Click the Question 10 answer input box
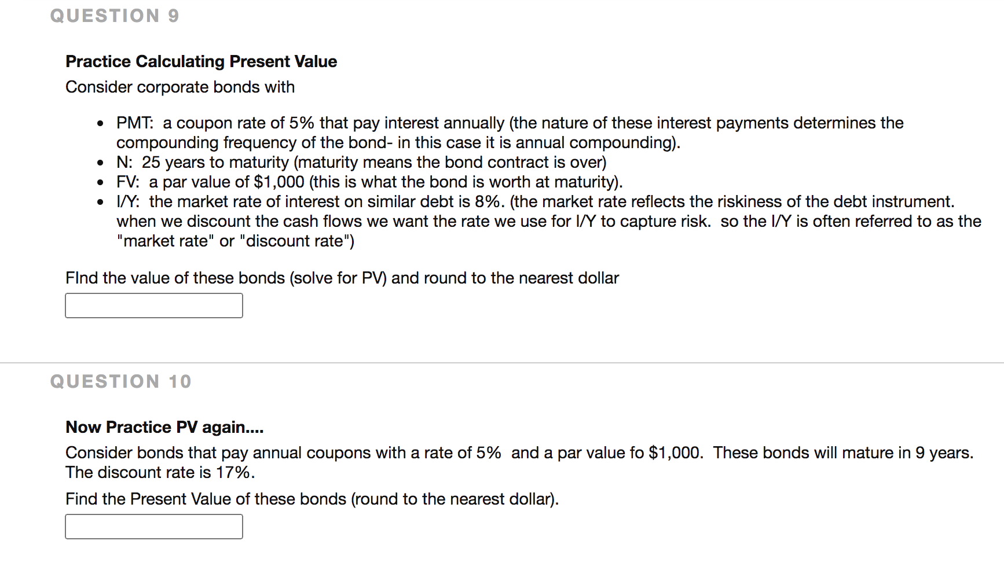Viewport: 1004px width, 581px height. [x=154, y=527]
